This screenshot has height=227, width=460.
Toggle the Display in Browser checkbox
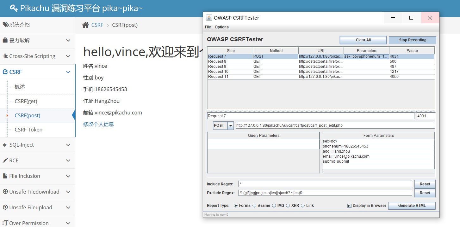click(349, 206)
